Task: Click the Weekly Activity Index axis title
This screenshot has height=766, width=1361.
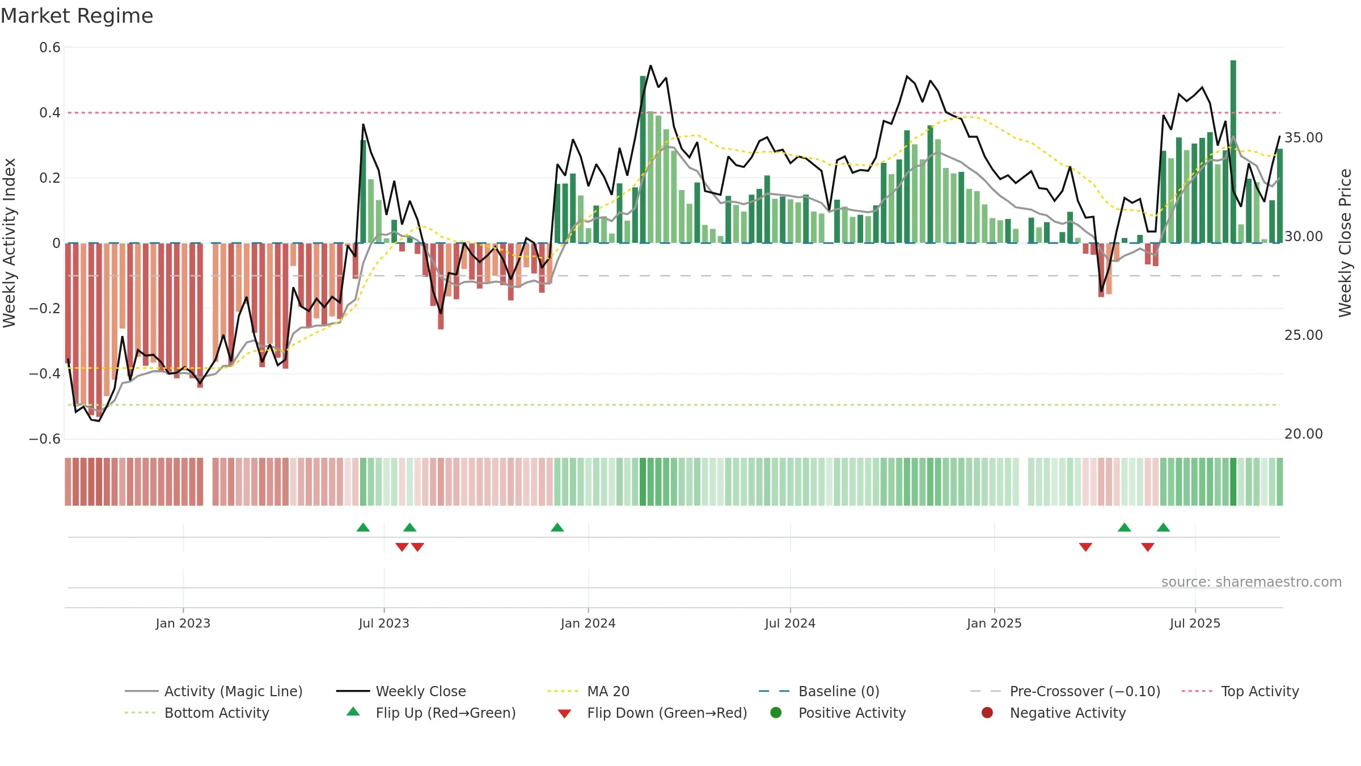Action: (10, 243)
